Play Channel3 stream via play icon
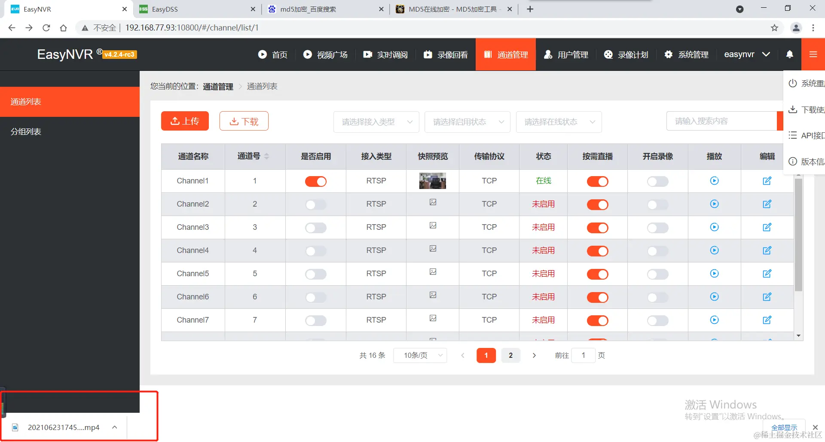Viewport: 825px width, 442px height. 714,227
